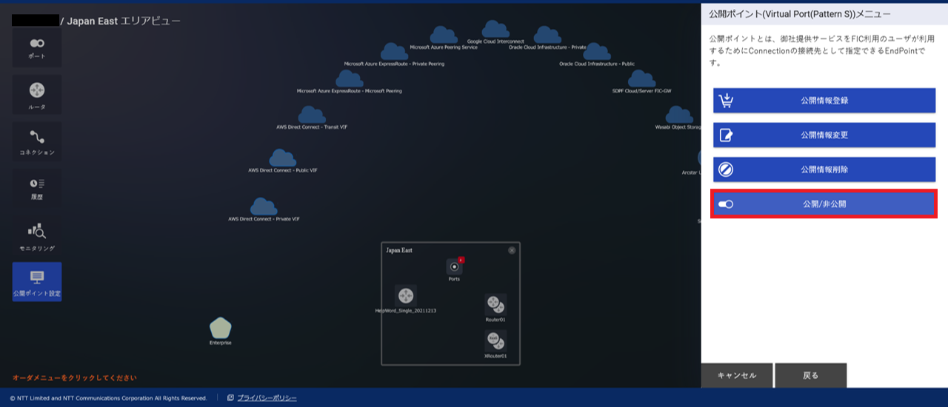Click the 公開/非公開 toggle button
948x407 pixels.
click(x=824, y=203)
